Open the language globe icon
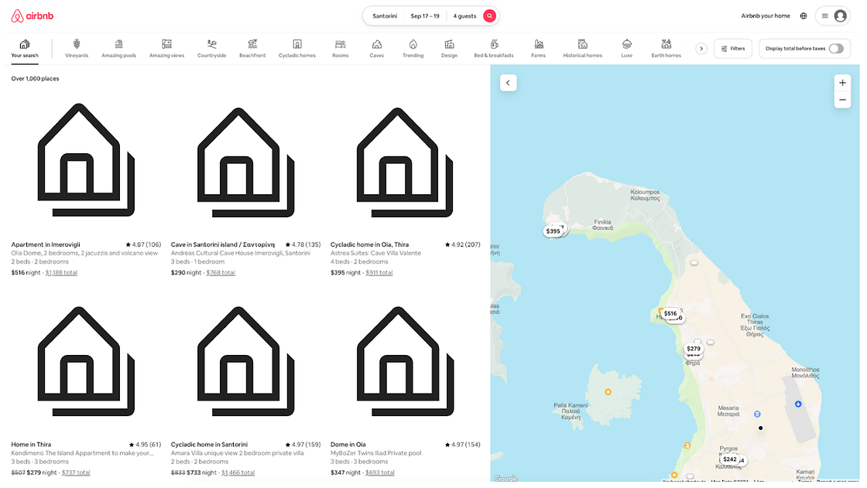 (x=804, y=16)
